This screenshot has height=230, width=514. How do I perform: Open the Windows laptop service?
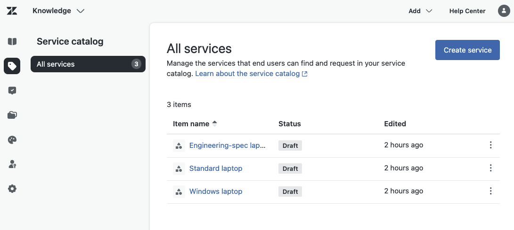coord(215,192)
